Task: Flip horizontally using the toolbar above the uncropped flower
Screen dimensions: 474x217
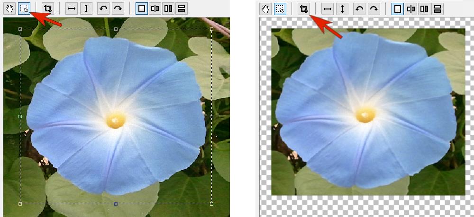Action: pos(72,9)
